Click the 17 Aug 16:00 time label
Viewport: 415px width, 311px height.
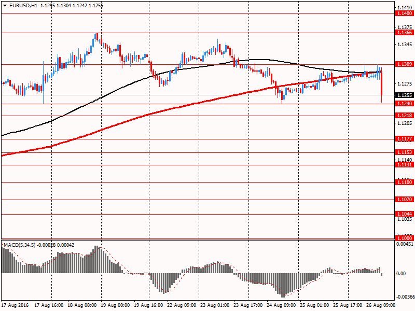tap(49, 305)
